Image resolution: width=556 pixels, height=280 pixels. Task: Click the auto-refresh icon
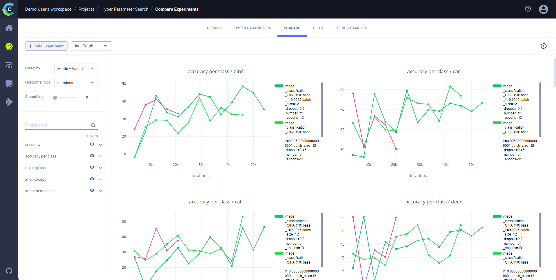click(544, 46)
